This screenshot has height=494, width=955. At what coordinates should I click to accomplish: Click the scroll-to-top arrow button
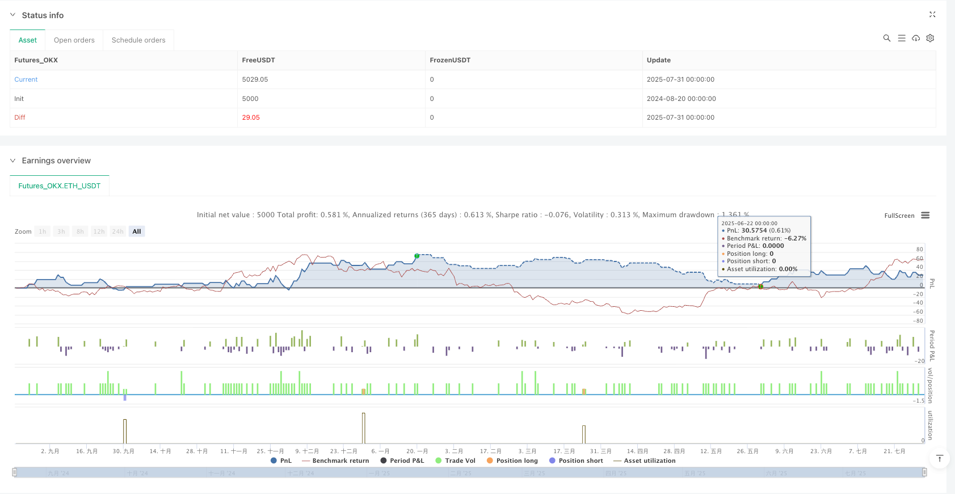939,458
